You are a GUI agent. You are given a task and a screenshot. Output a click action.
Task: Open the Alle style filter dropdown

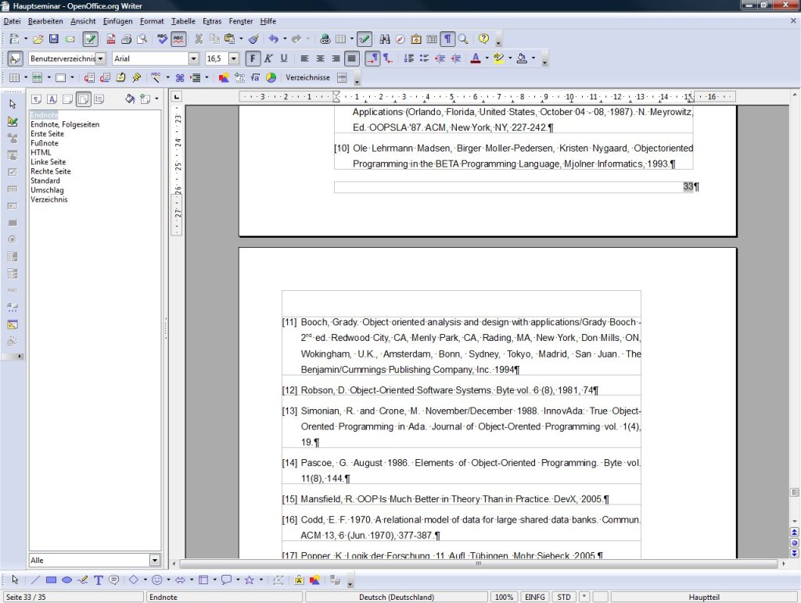(x=155, y=561)
